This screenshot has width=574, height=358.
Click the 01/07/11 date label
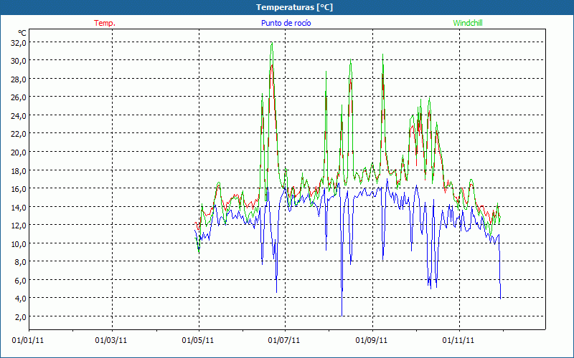pyautogui.click(x=284, y=341)
